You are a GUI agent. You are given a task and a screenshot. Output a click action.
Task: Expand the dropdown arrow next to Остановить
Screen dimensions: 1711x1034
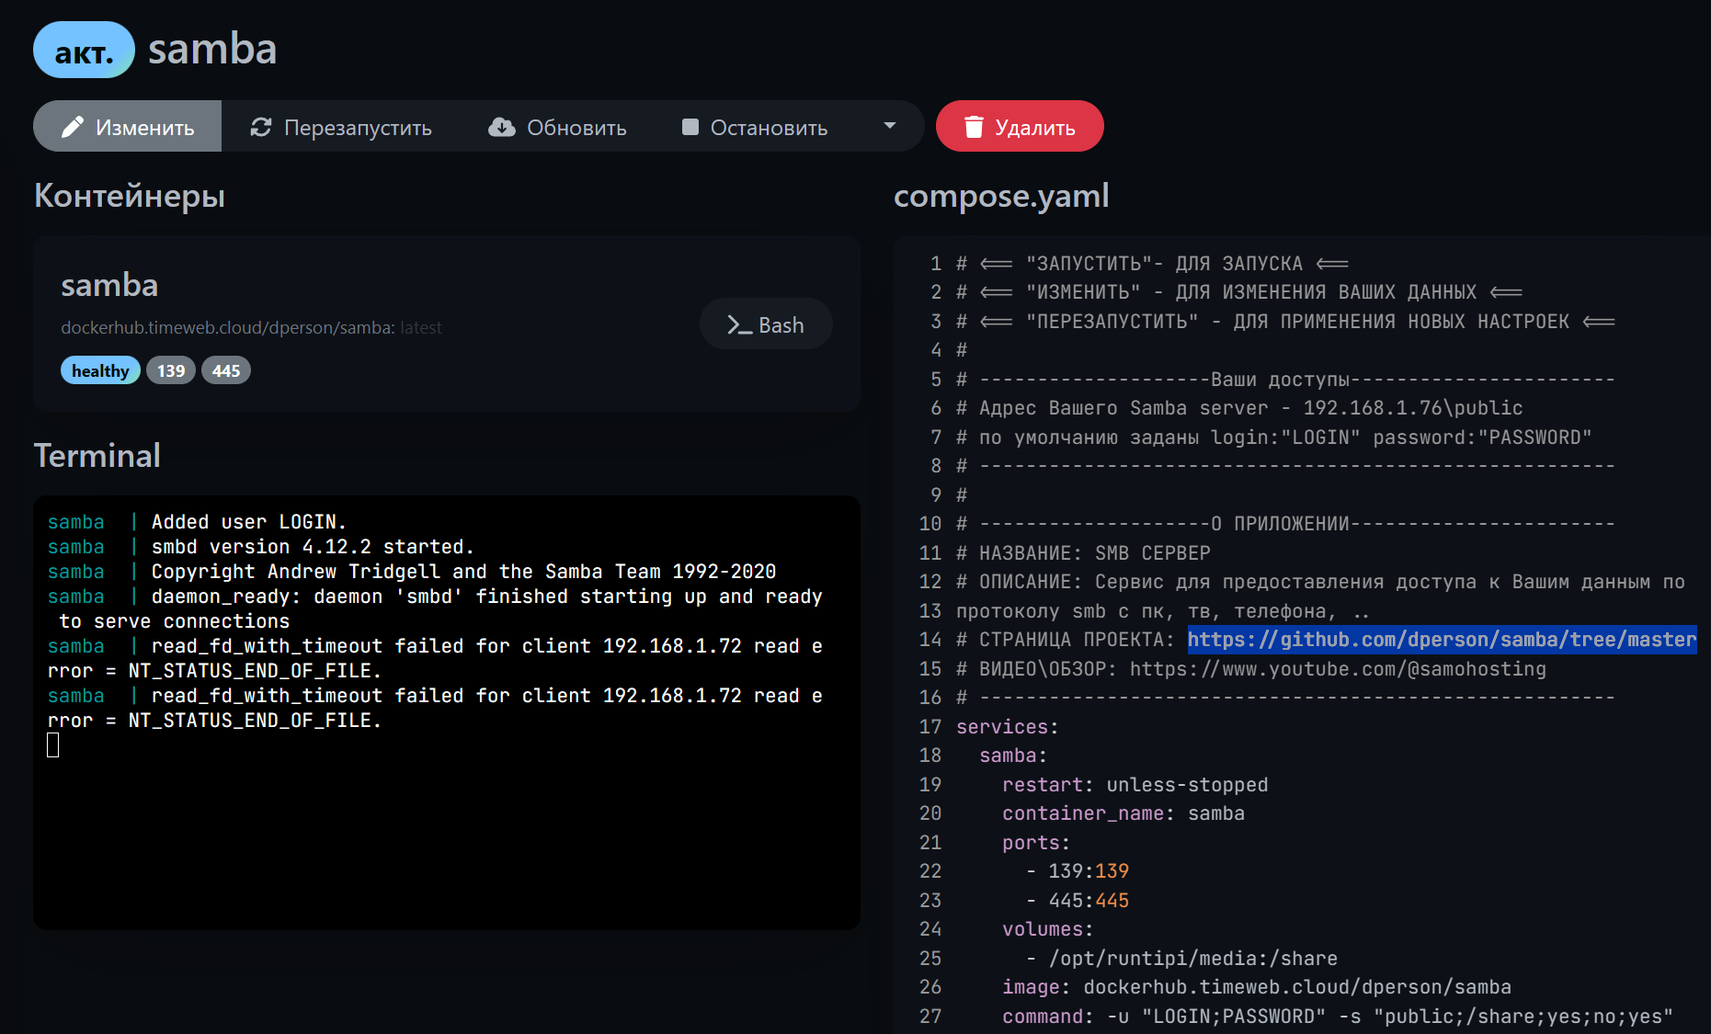coord(889,126)
